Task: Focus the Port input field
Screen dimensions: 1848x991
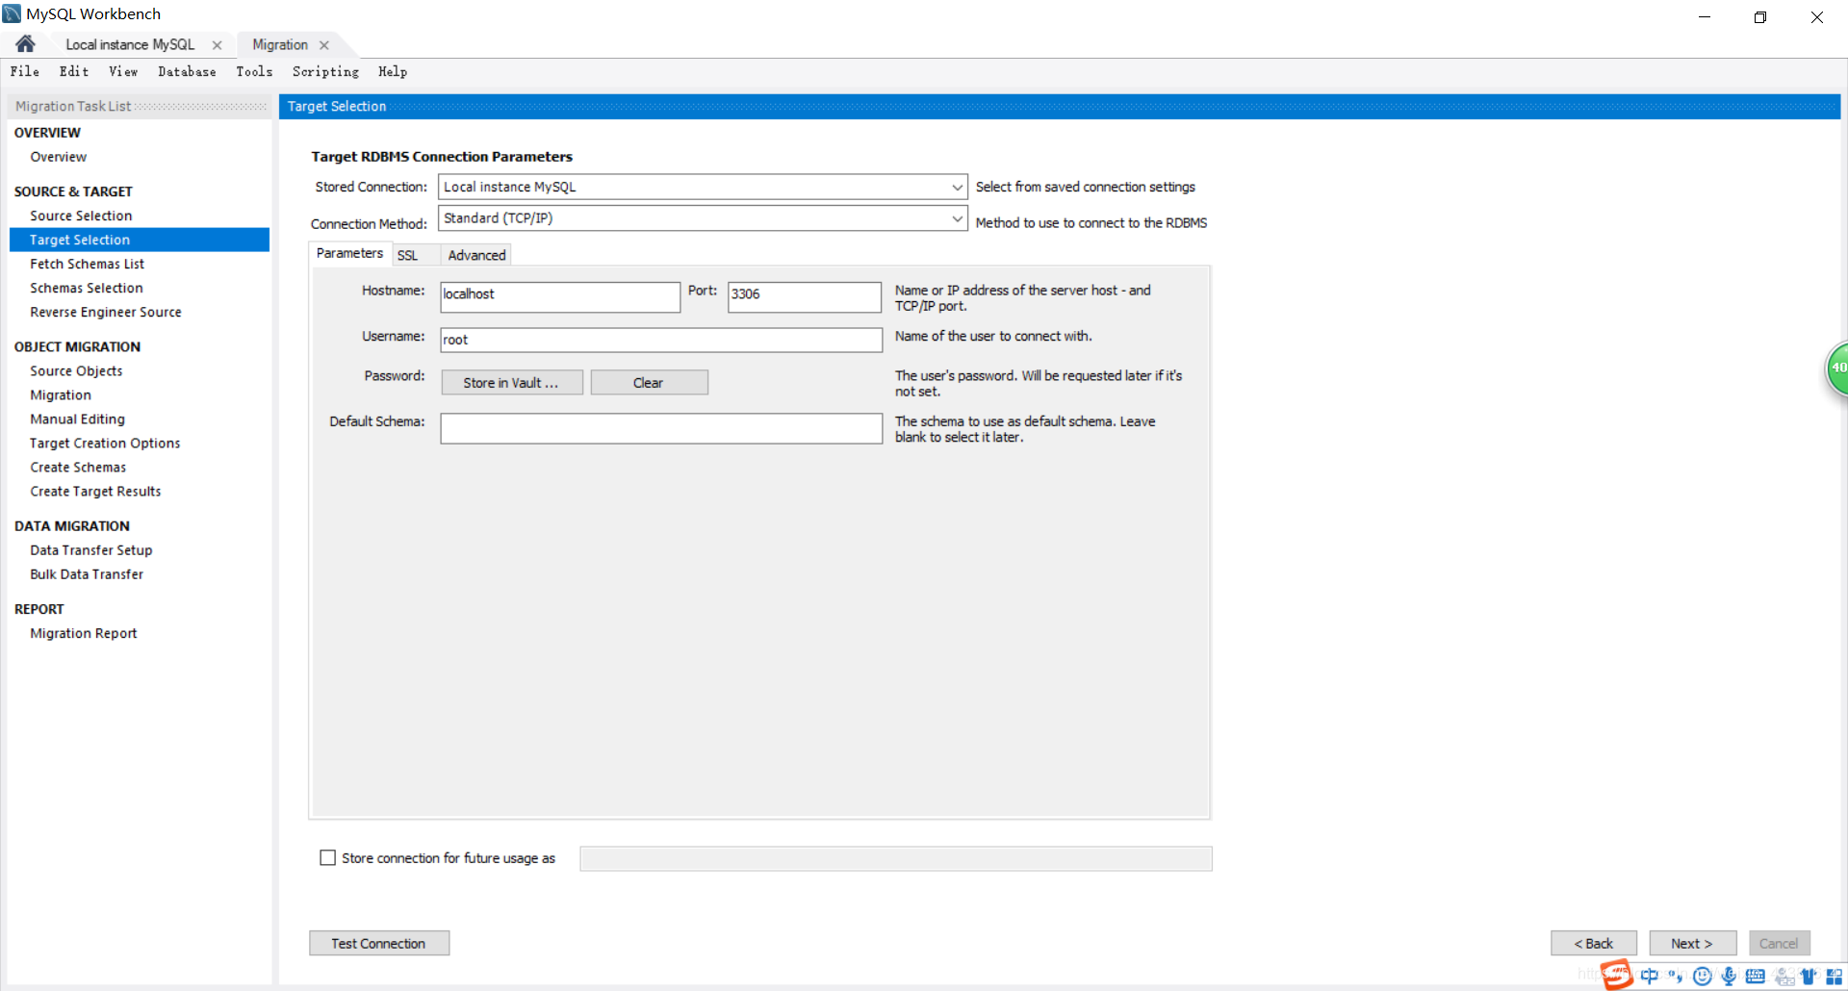Action: click(804, 296)
